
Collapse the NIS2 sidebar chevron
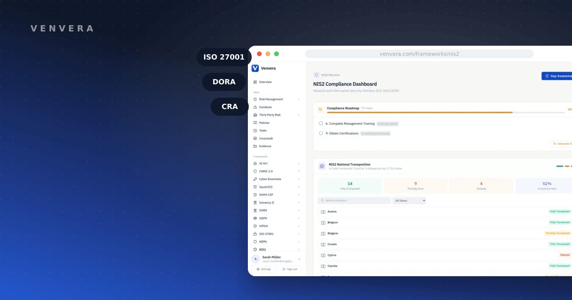pos(298,250)
